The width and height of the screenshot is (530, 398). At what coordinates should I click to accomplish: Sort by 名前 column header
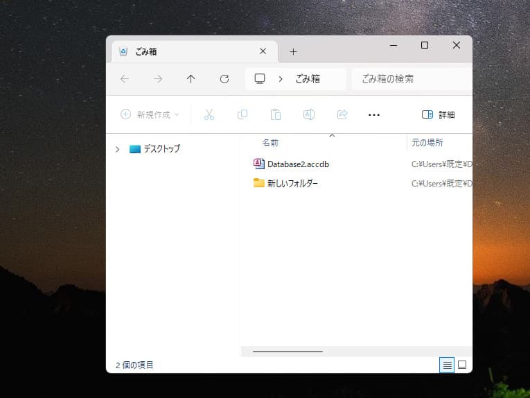point(270,143)
